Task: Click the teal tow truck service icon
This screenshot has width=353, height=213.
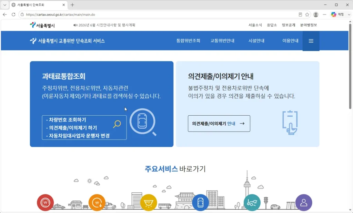Action: coord(252,202)
